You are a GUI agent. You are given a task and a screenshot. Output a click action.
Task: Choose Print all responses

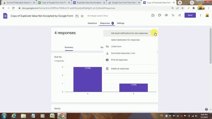pyautogui.click(x=130, y=60)
